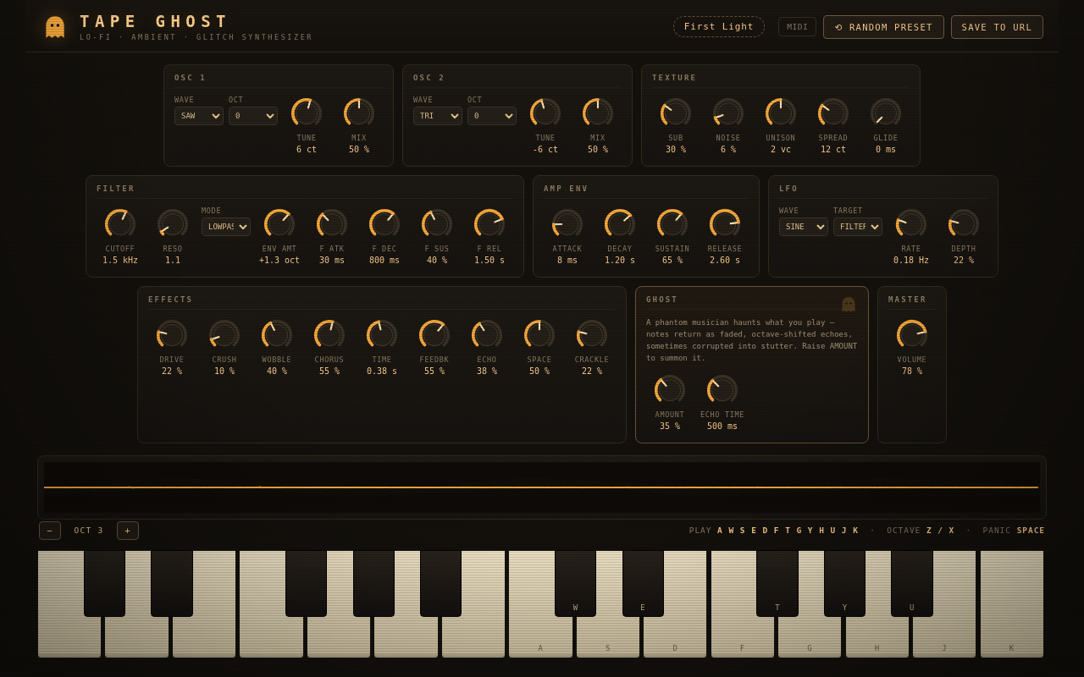Click the Ghost Amount knob
The width and height of the screenshot is (1084, 677).
point(670,390)
